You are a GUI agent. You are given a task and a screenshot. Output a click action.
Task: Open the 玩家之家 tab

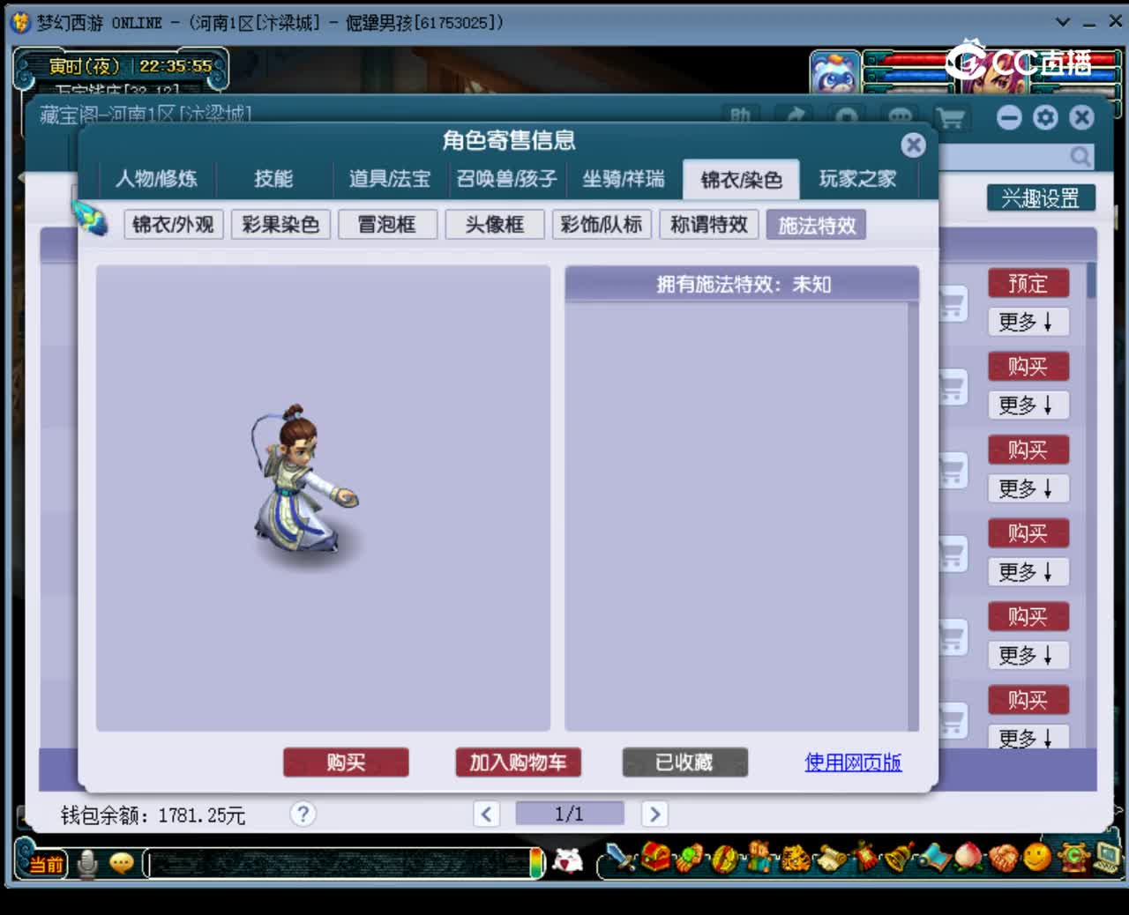[x=857, y=179]
